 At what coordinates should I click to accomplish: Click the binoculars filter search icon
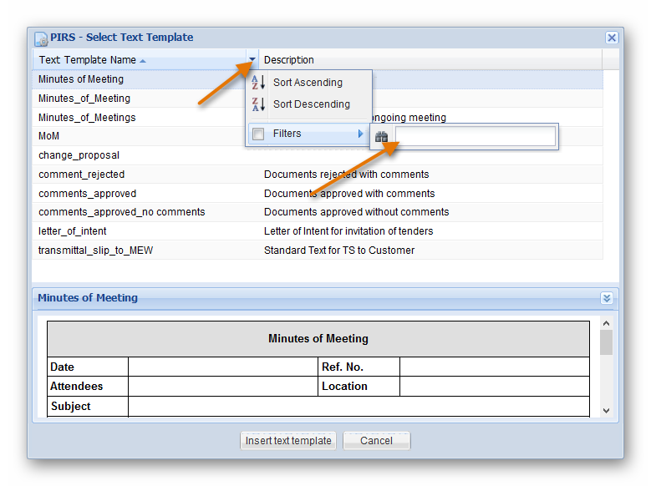382,137
